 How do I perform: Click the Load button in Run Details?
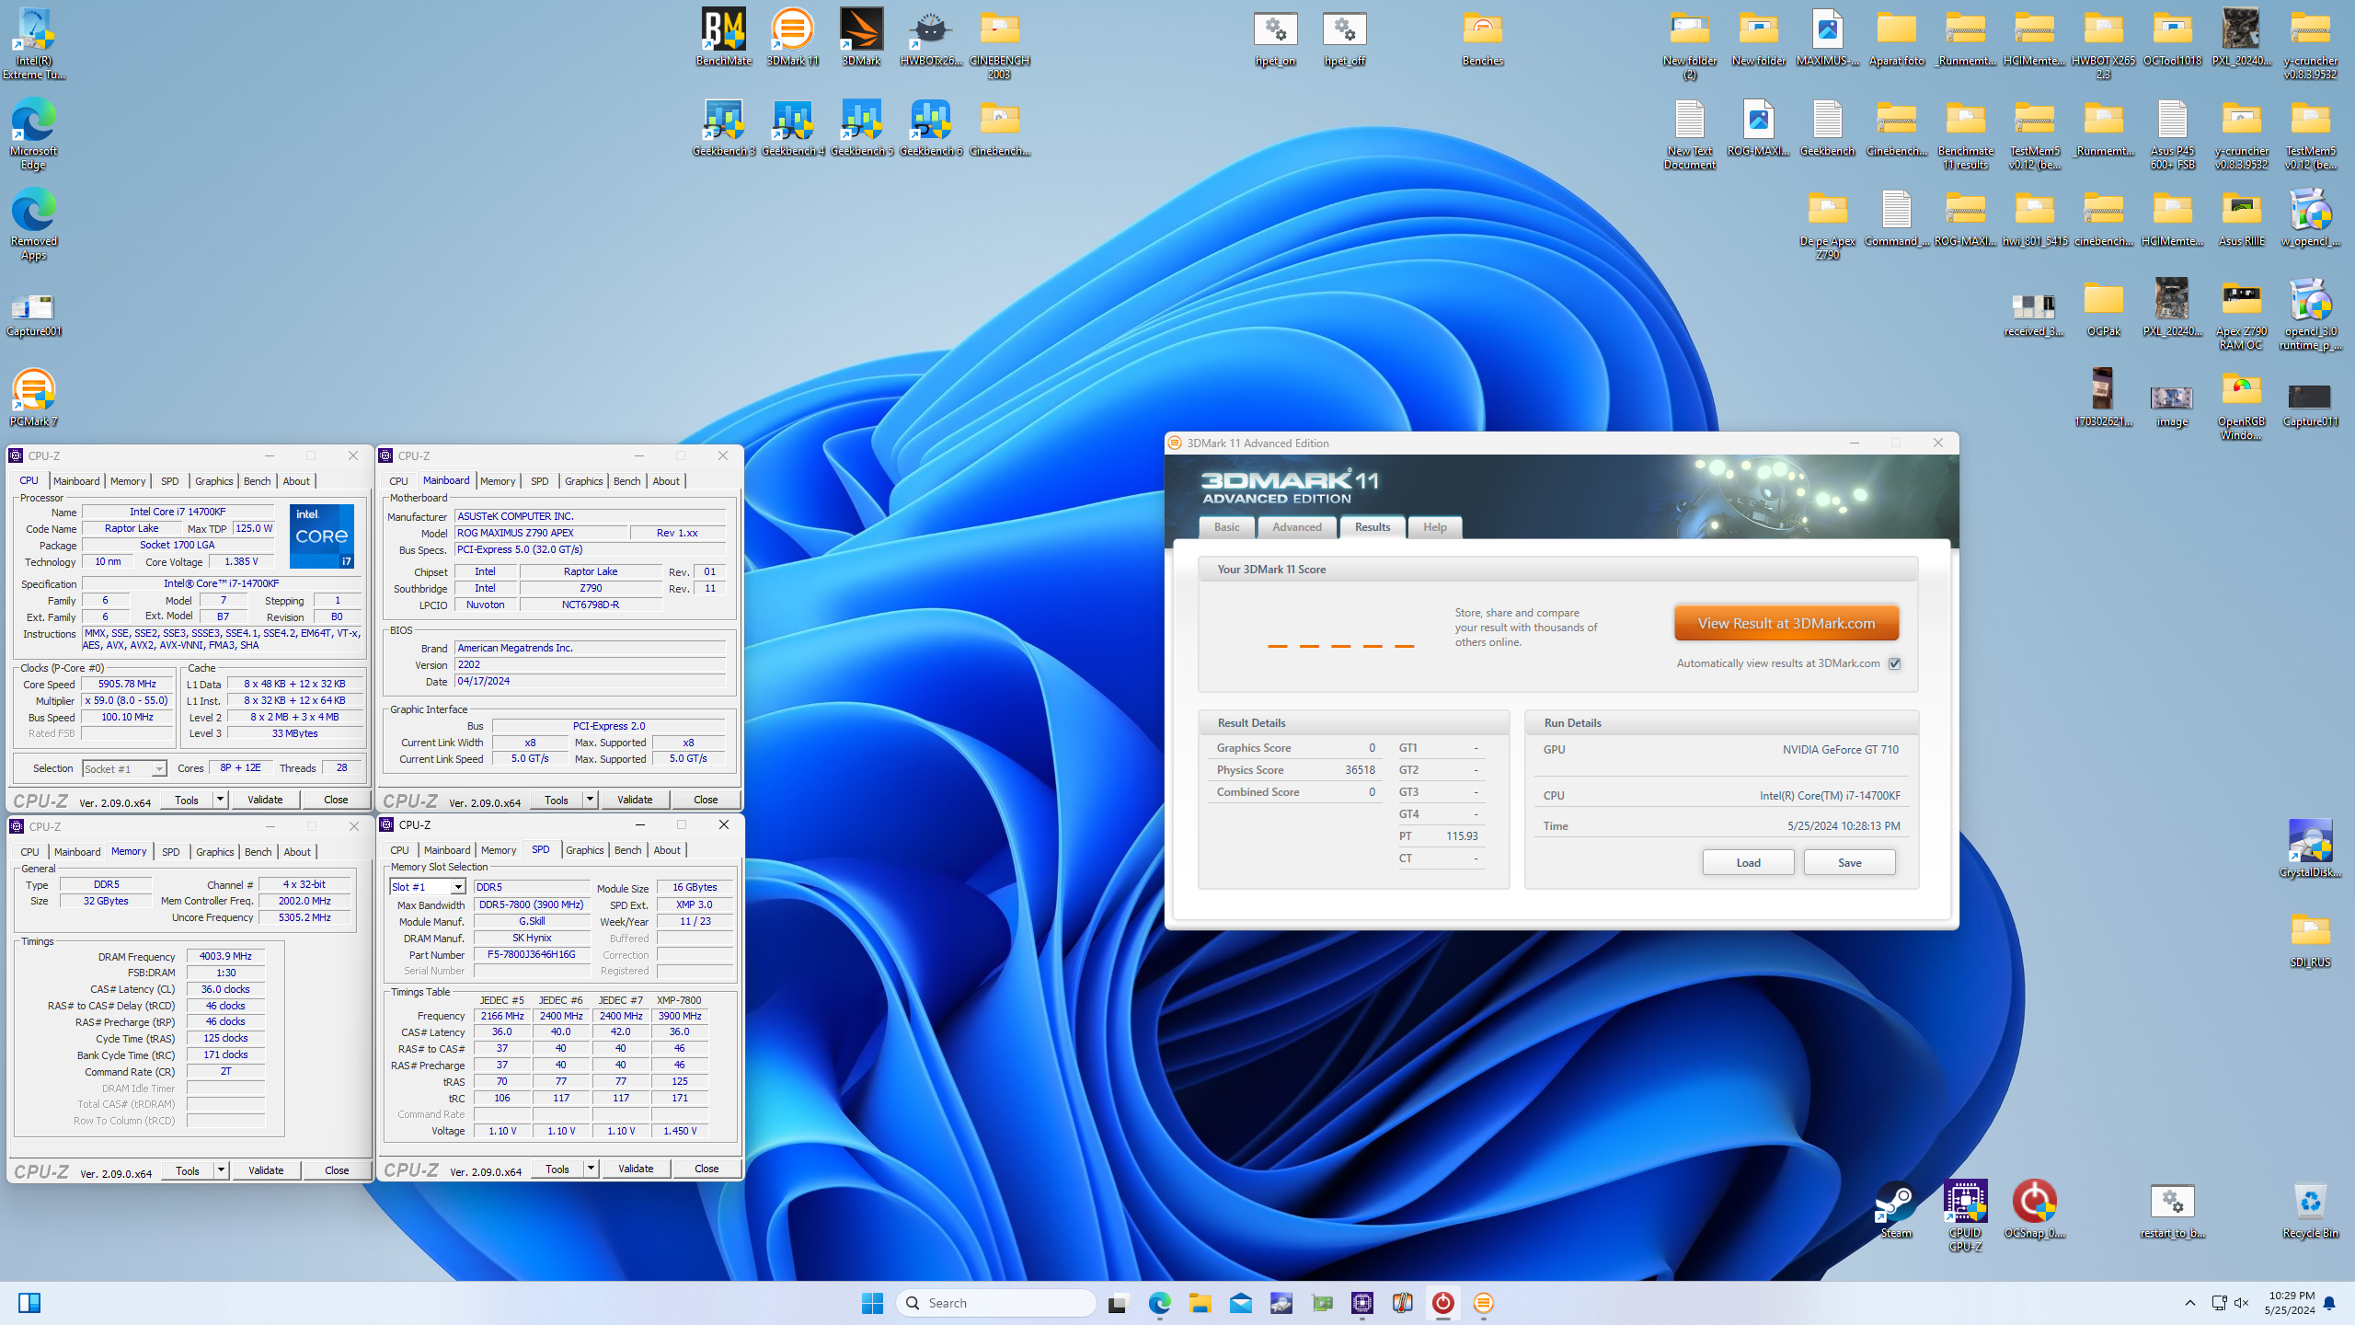tap(1748, 862)
